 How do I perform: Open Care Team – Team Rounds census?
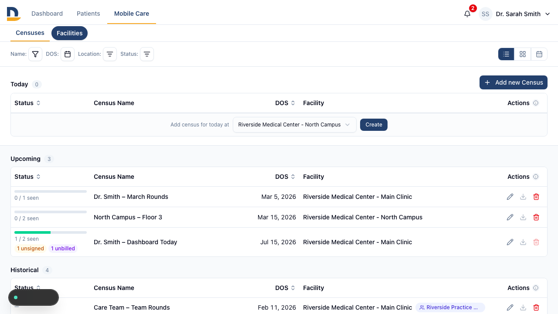[132, 307]
